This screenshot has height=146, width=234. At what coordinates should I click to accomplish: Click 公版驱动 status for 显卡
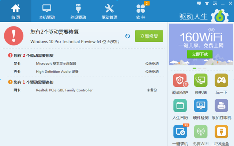(152, 64)
